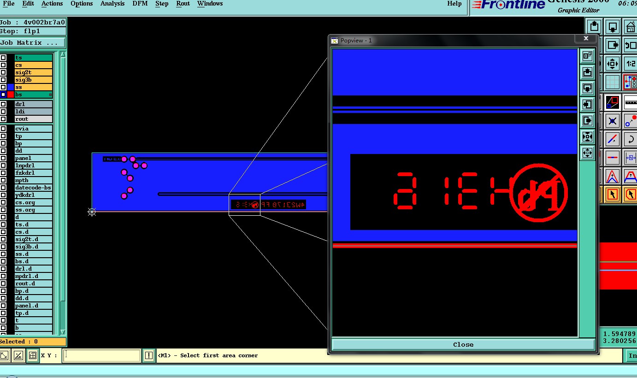
Task: Click the red color swatch of bs layer
Action: (11, 94)
